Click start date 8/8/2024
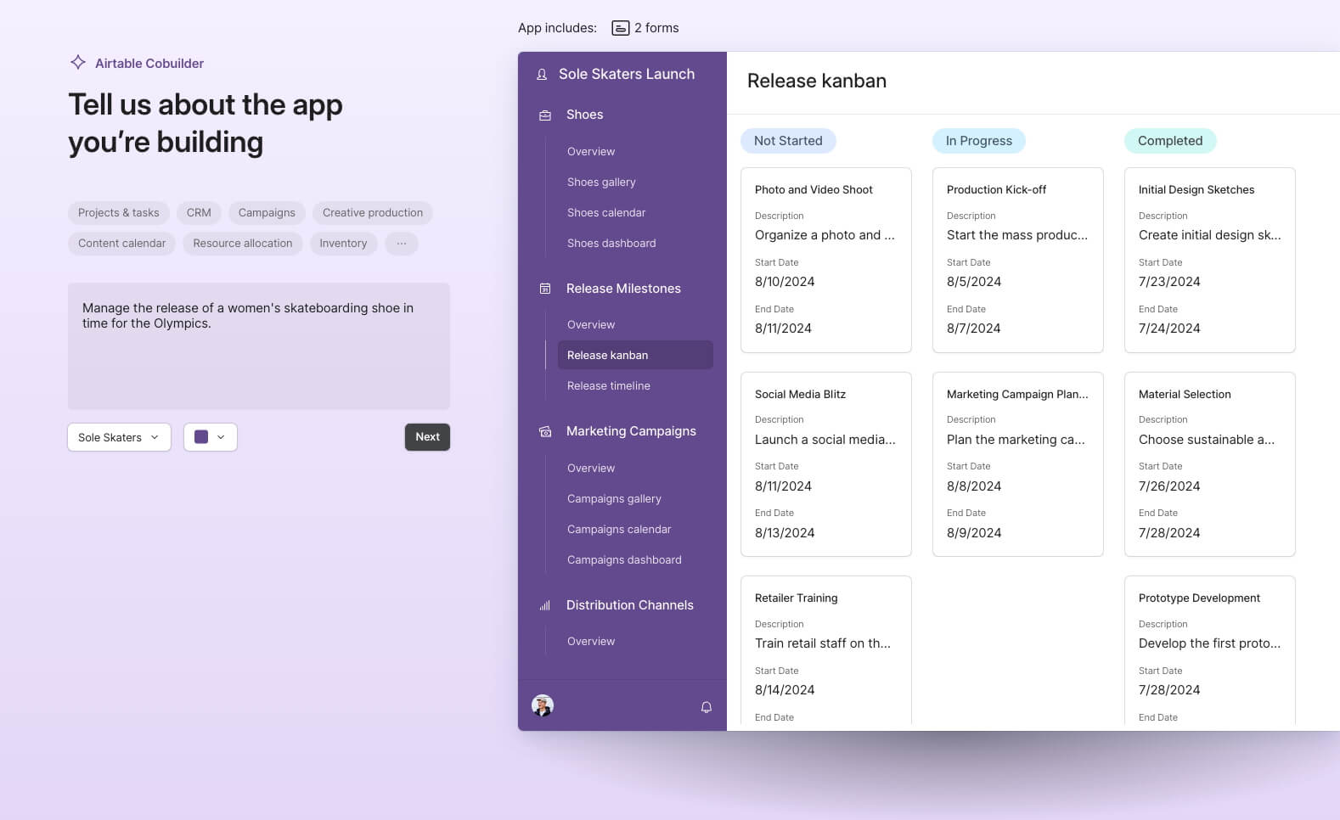 point(974,486)
